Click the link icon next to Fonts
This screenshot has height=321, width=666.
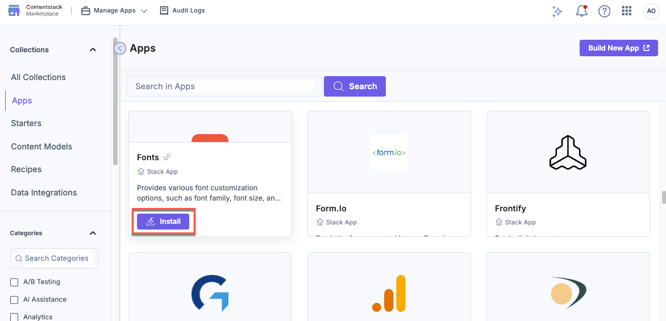click(167, 157)
